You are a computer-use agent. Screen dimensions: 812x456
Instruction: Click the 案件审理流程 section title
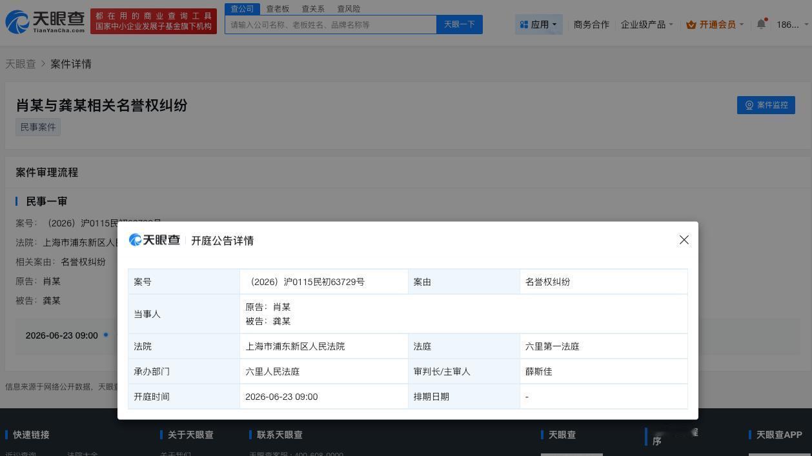click(x=46, y=172)
